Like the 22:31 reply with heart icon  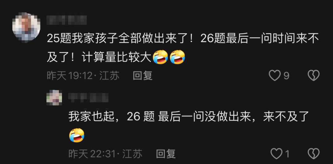pyautogui.click(x=277, y=154)
